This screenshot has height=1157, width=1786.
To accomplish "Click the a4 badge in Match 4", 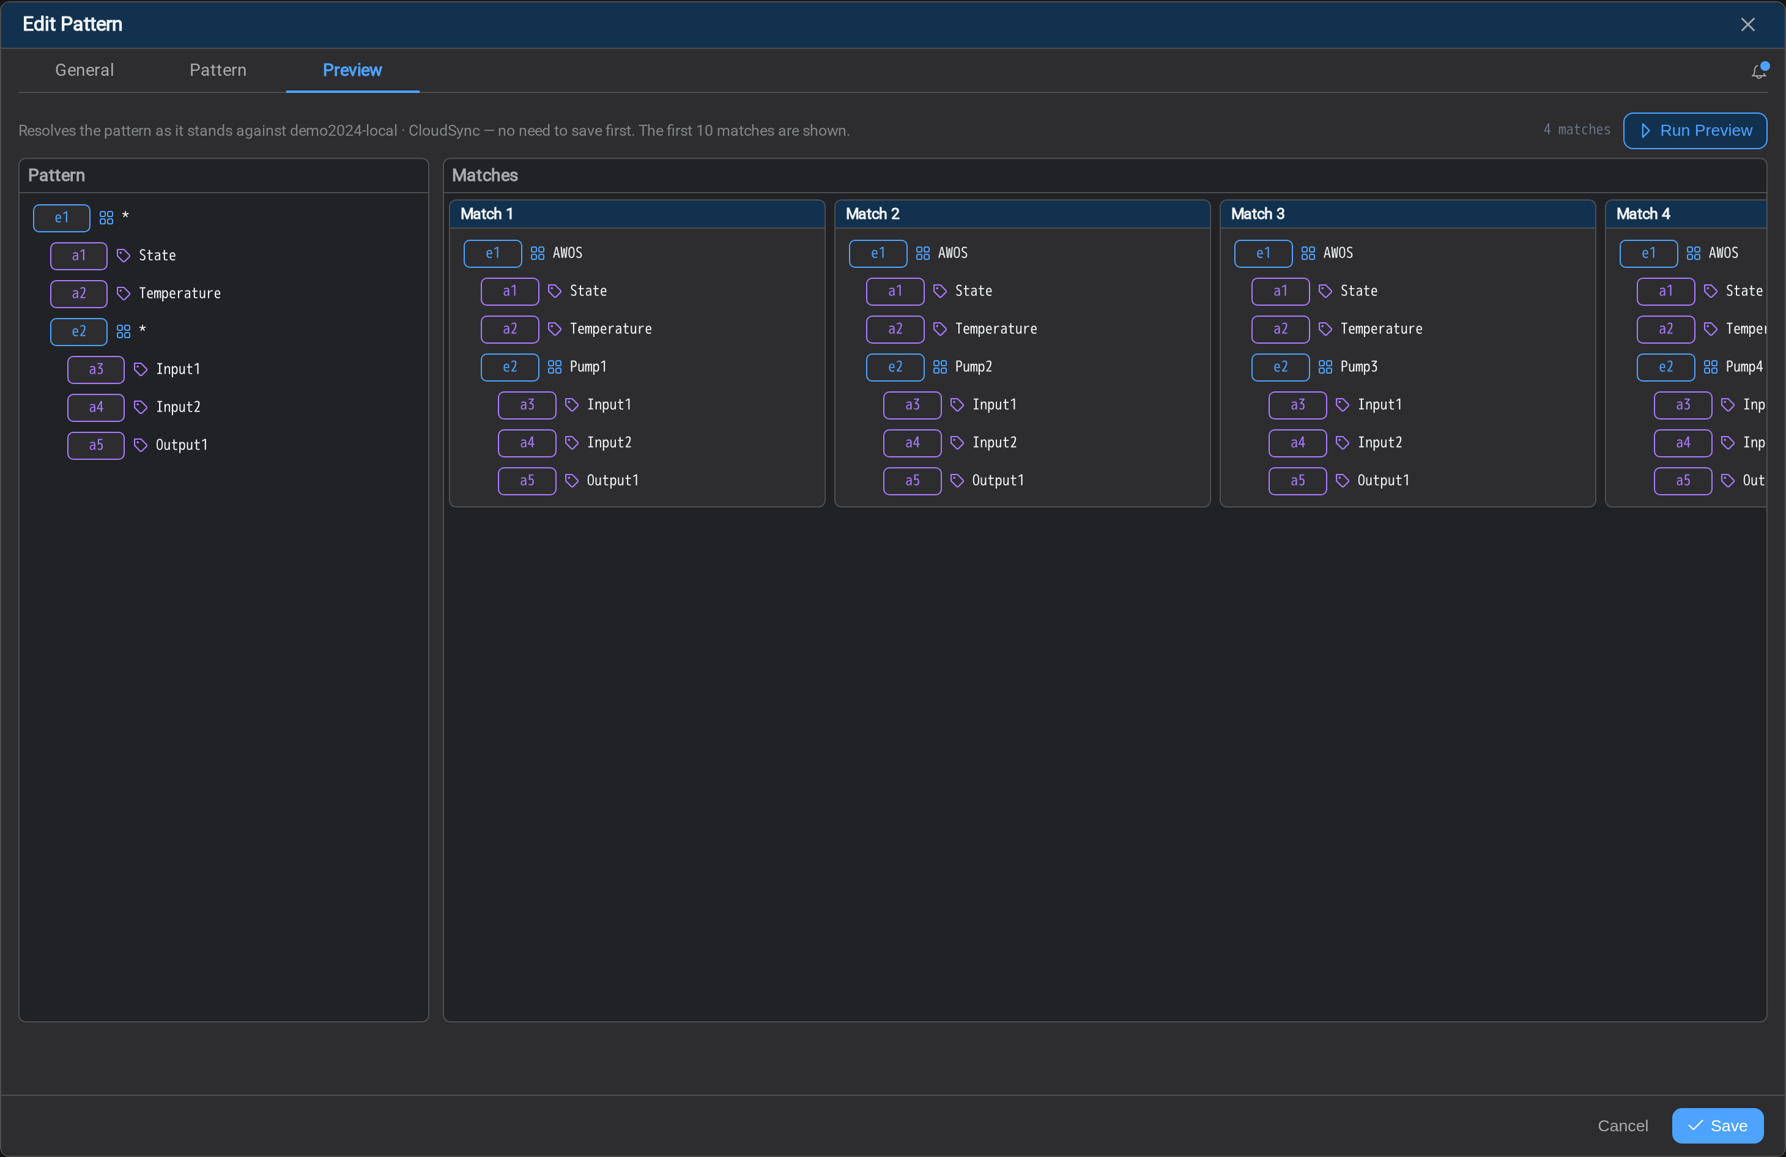I will point(1683,443).
